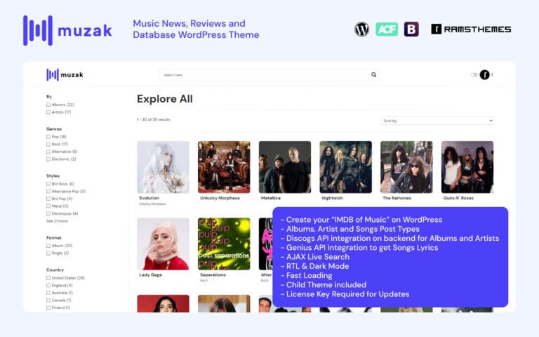Check the Canada (1) country filter
The width and height of the screenshot is (539, 337).
pyautogui.click(x=48, y=300)
